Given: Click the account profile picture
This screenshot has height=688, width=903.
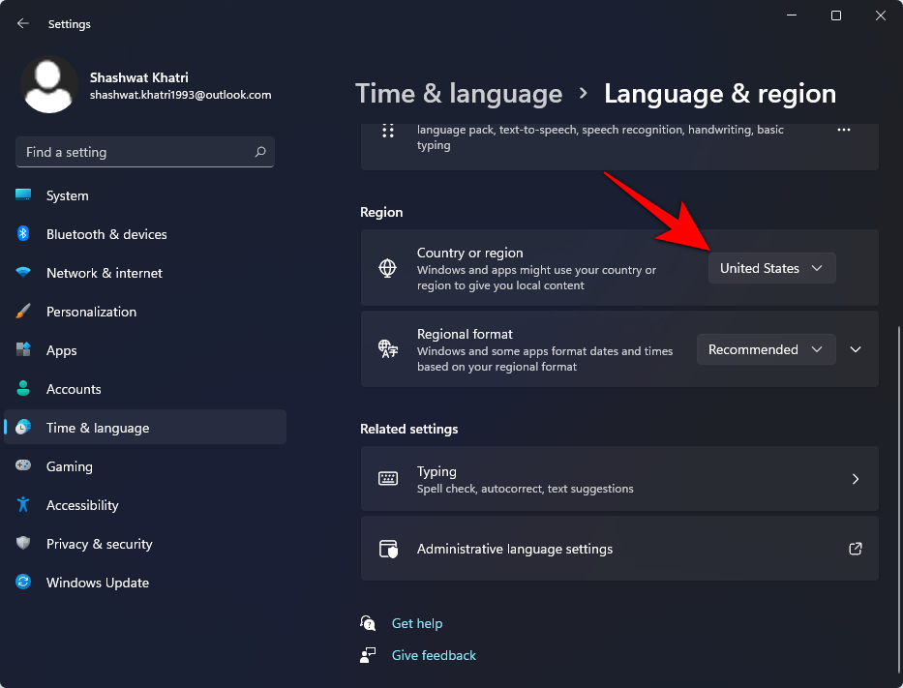Looking at the screenshot, I should tap(49, 85).
